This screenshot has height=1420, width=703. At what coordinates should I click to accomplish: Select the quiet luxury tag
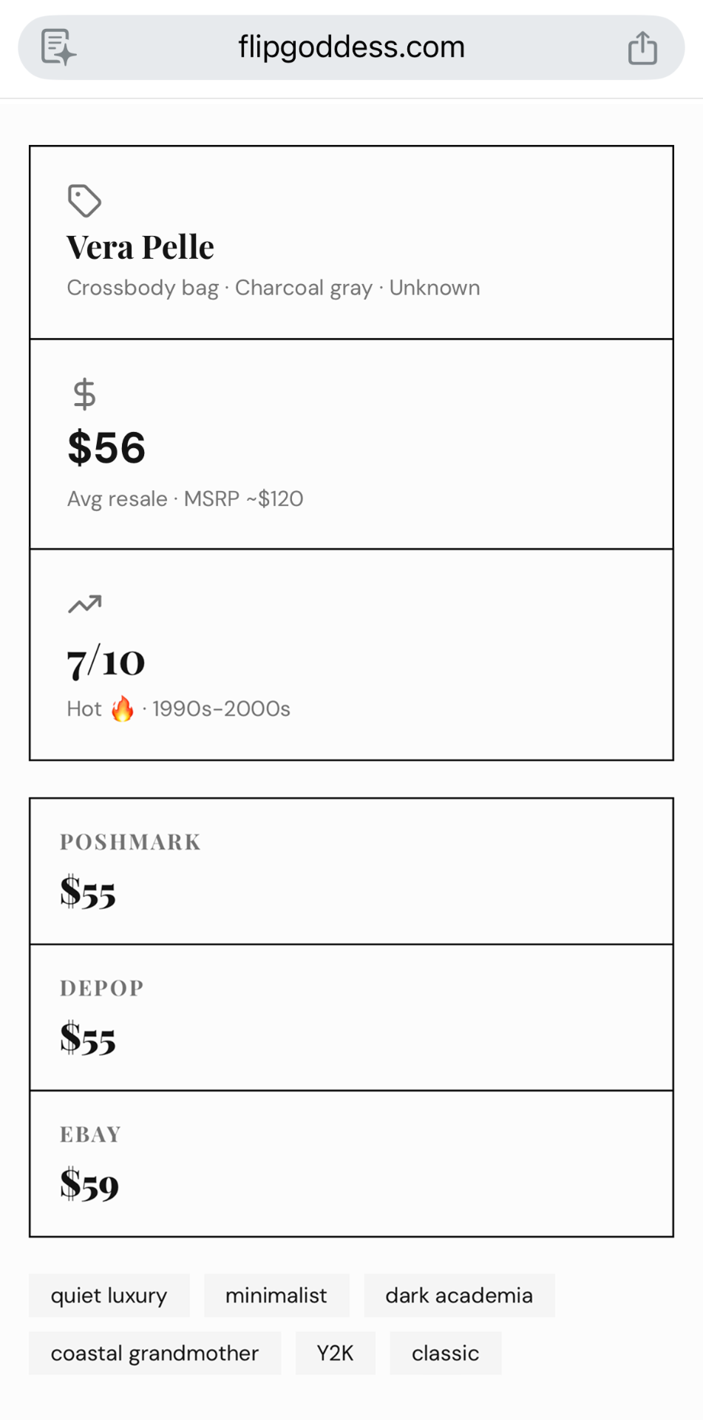pyautogui.click(x=109, y=1296)
